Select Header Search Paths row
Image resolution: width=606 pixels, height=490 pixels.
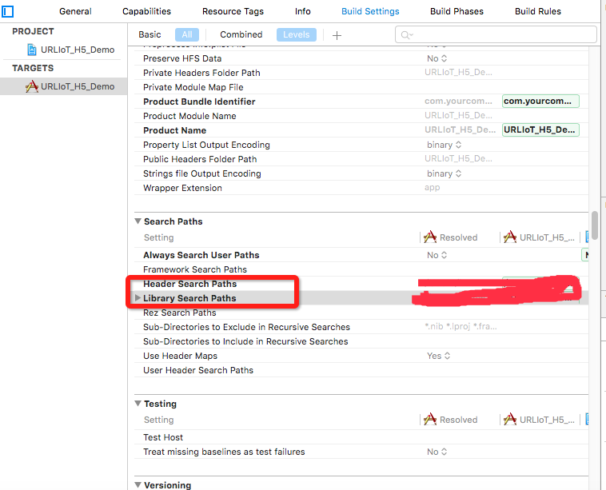click(361, 284)
